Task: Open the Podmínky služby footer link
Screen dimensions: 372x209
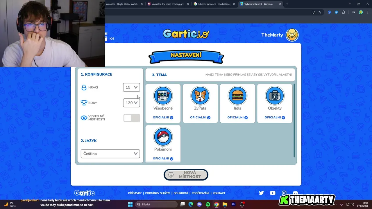Action: point(158,193)
